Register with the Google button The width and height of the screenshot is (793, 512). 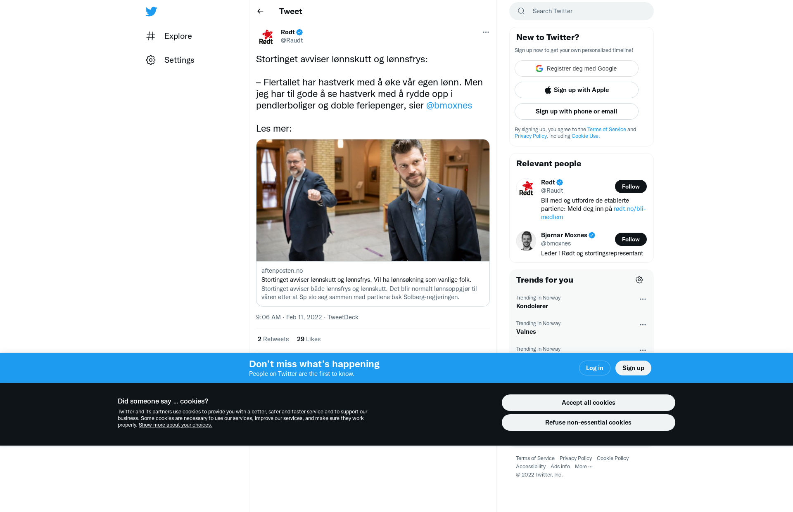point(577,68)
